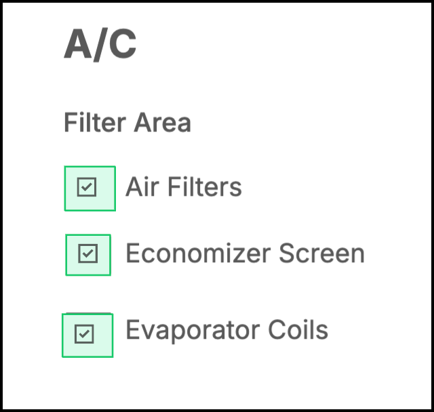This screenshot has width=434, height=412.
Task: Select the Evaporator Coils label text
Action: pyautogui.click(x=227, y=329)
